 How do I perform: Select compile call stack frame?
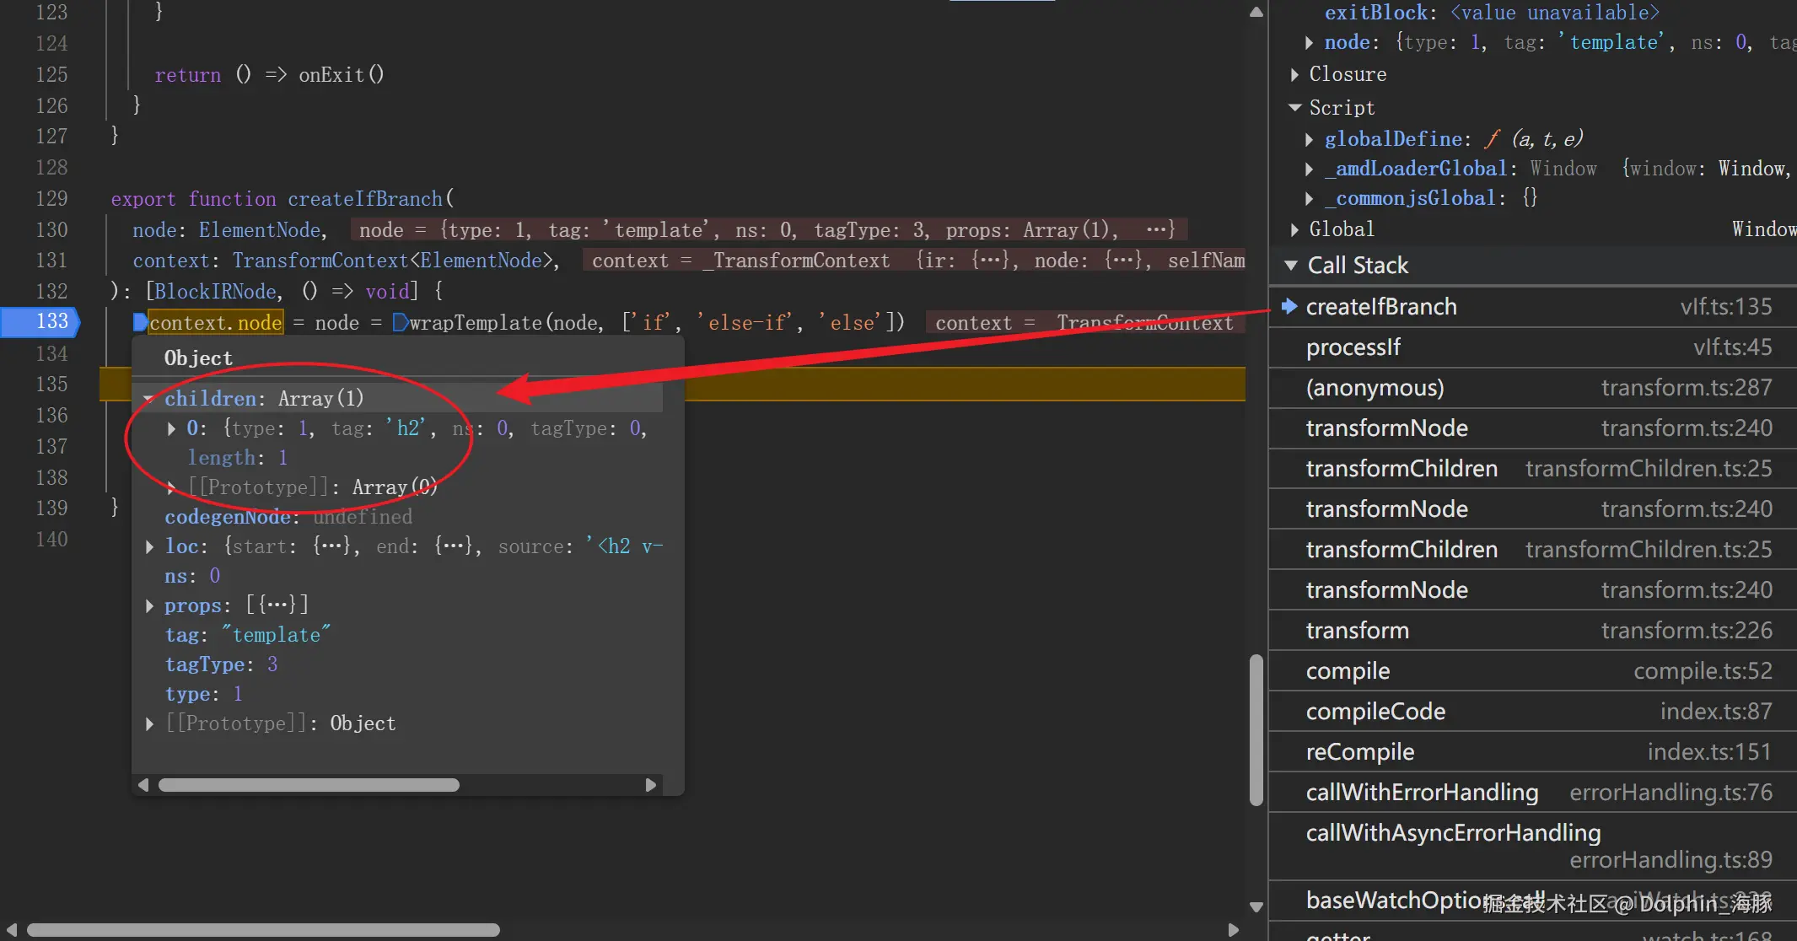pyautogui.click(x=1532, y=671)
